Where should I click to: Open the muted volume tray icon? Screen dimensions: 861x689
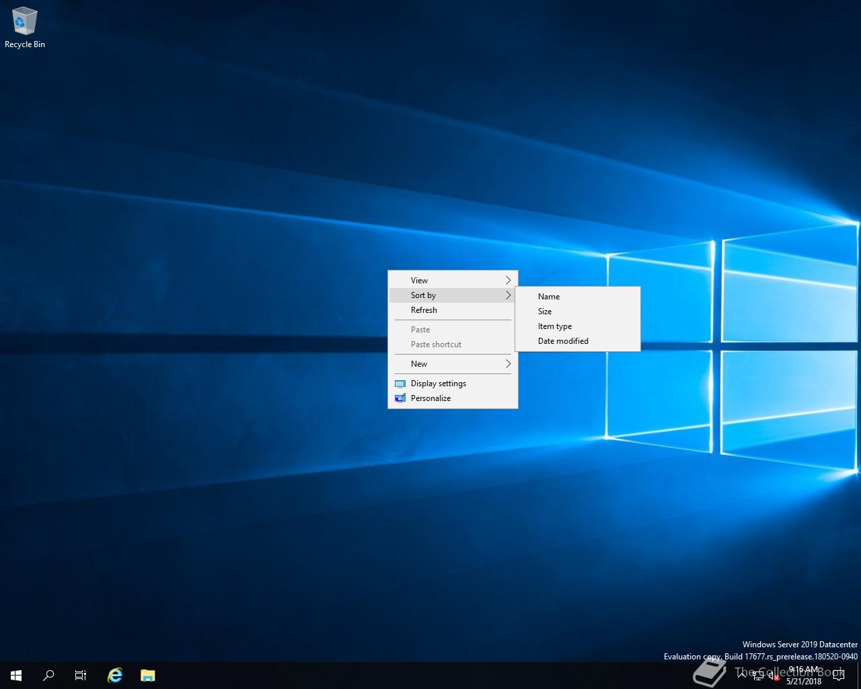tap(774, 676)
